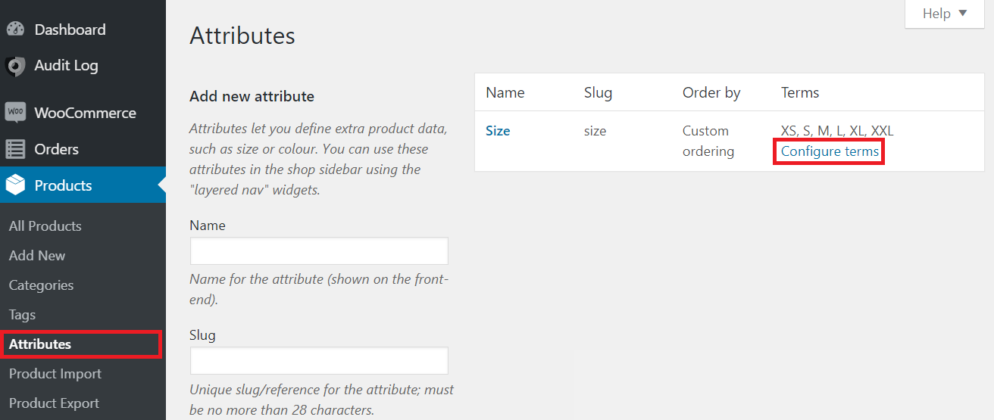
Task: Open the Product Import page
Action: [x=55, y=373]
